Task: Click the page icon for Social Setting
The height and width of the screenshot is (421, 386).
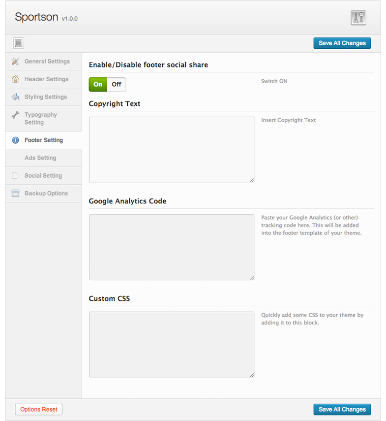Action: coord(15,176)
